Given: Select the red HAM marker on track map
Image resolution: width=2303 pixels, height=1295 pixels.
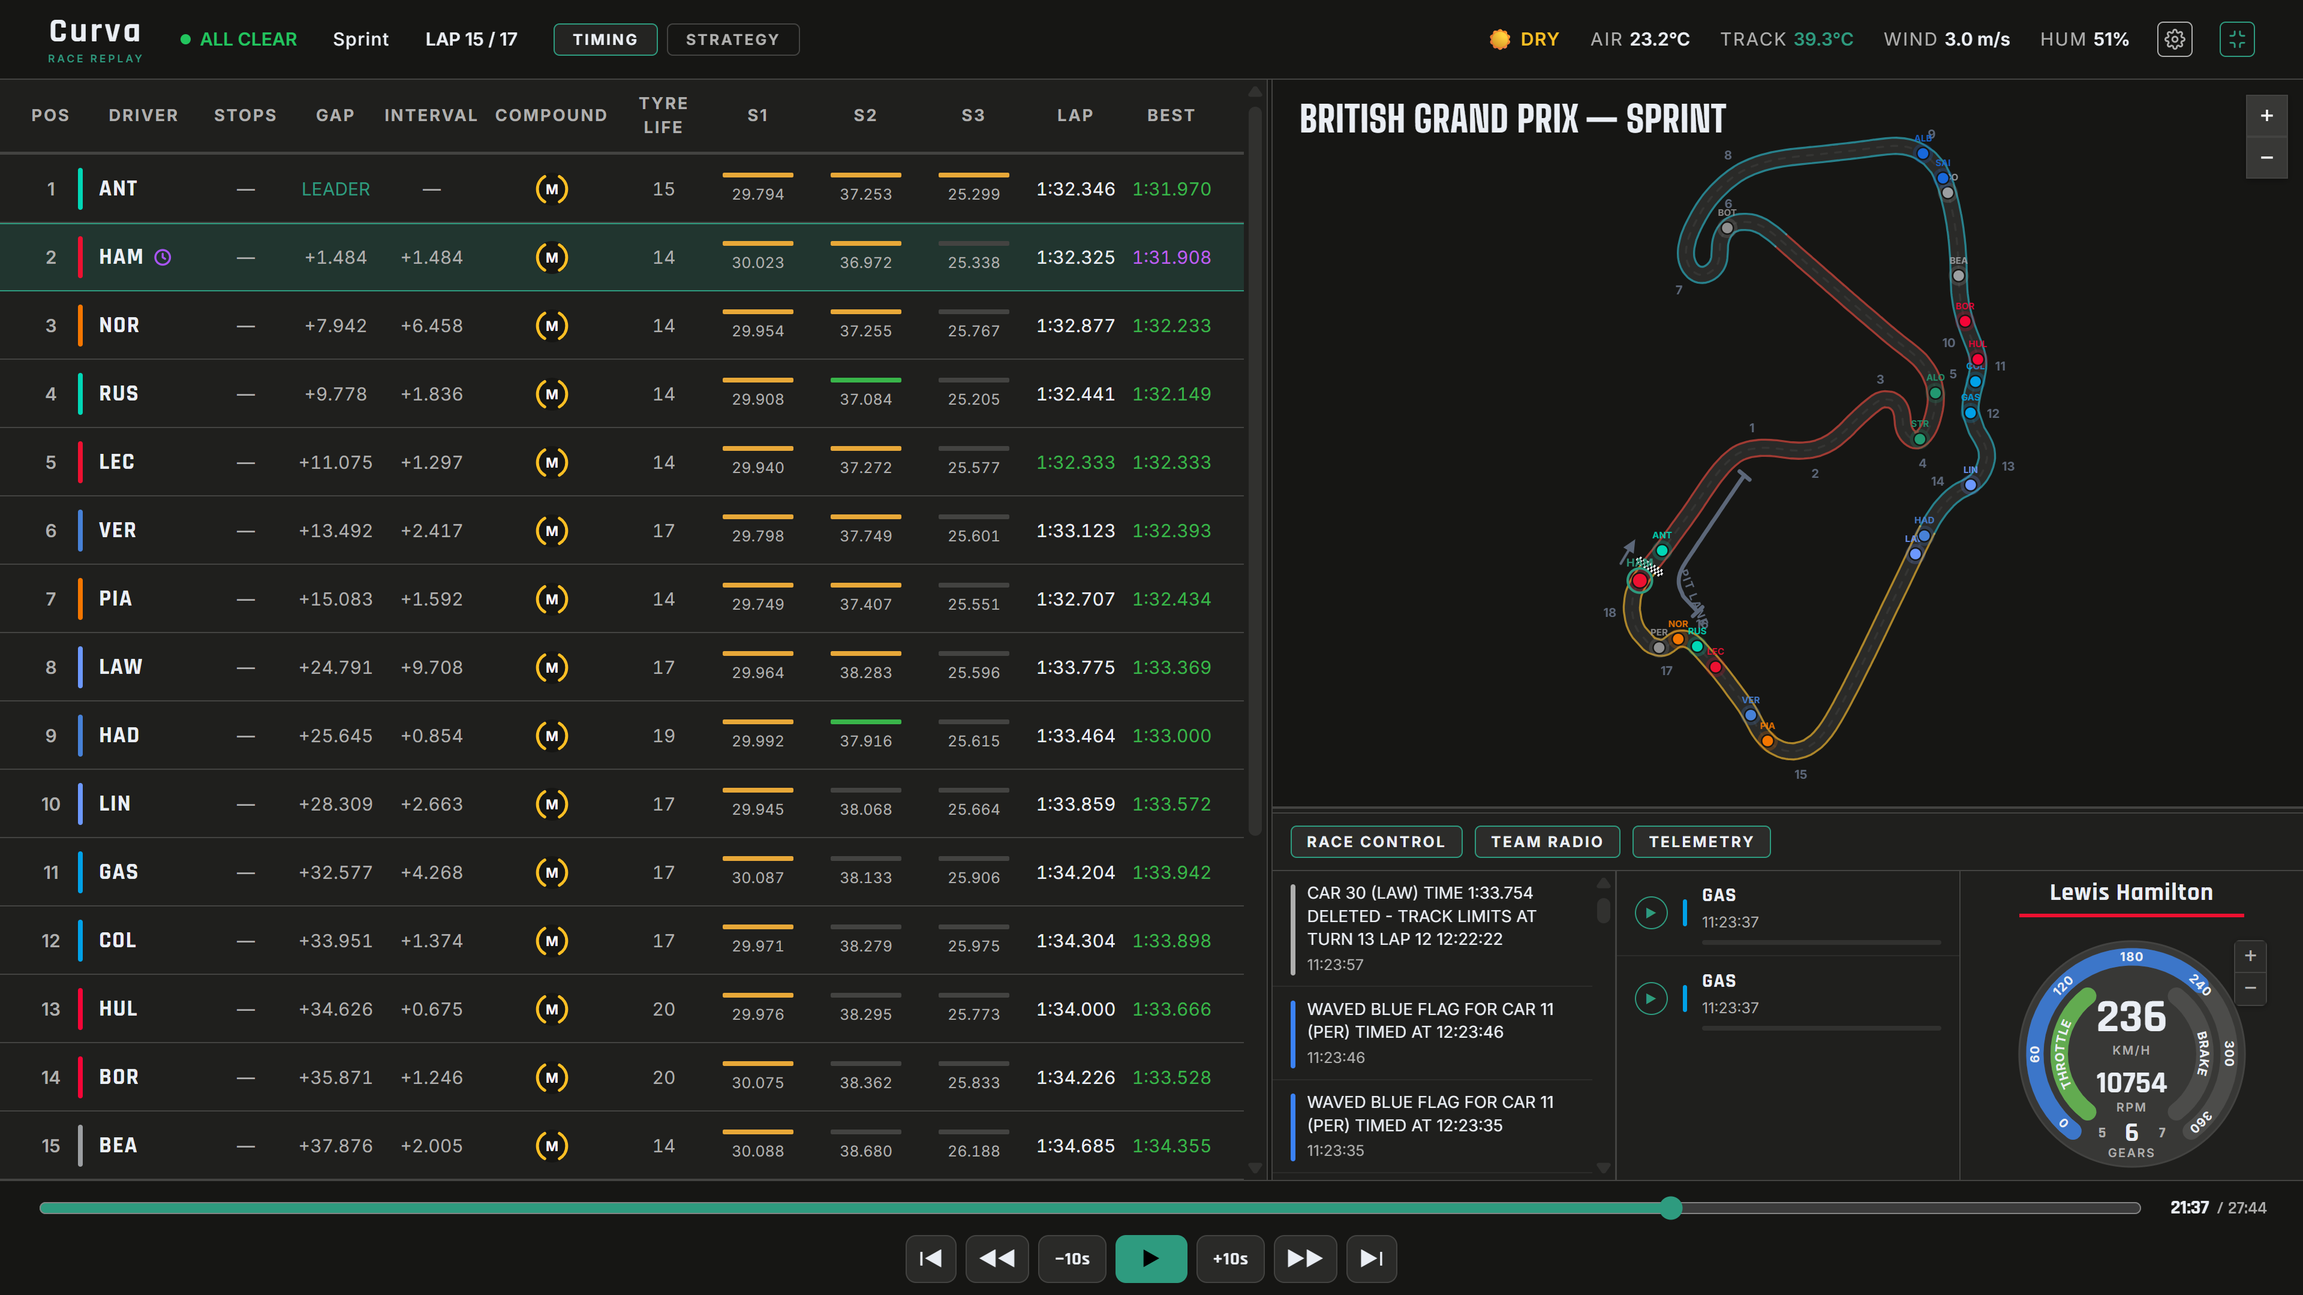Looking at the screenshot, I should 1640,581.
